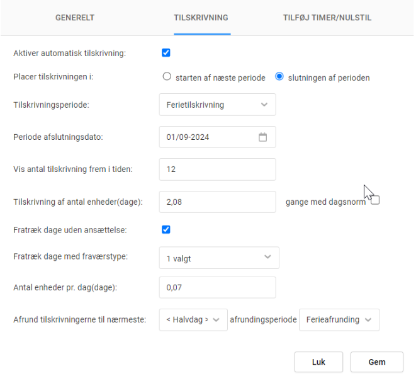Open the Halvdag rounding dropdown

(x=193, y=320)
